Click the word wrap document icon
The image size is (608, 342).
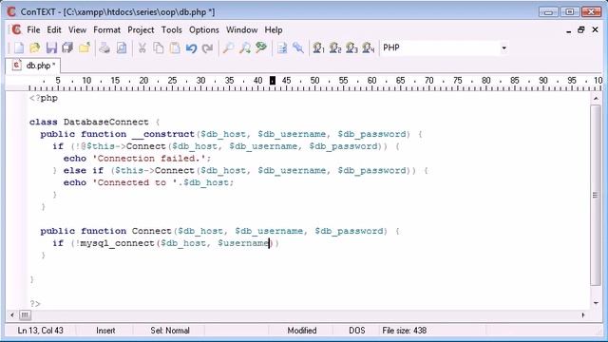(282, 48)
